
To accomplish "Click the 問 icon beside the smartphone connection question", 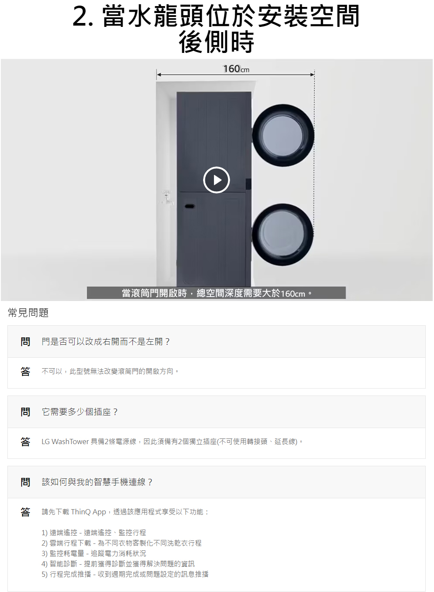I will [25, 482].
